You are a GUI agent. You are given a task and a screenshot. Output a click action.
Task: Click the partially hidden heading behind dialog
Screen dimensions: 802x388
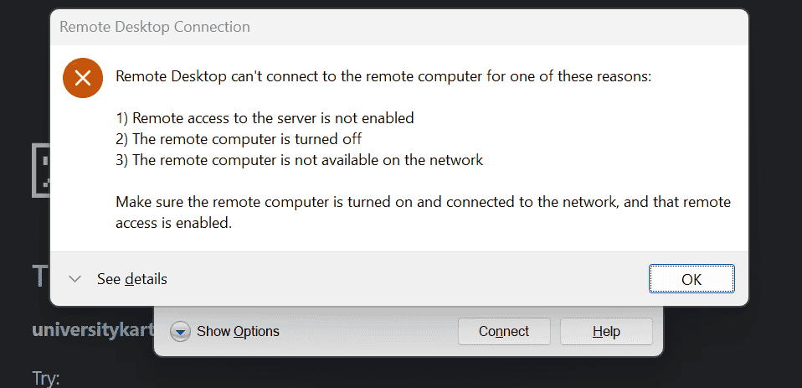[41, 276]
